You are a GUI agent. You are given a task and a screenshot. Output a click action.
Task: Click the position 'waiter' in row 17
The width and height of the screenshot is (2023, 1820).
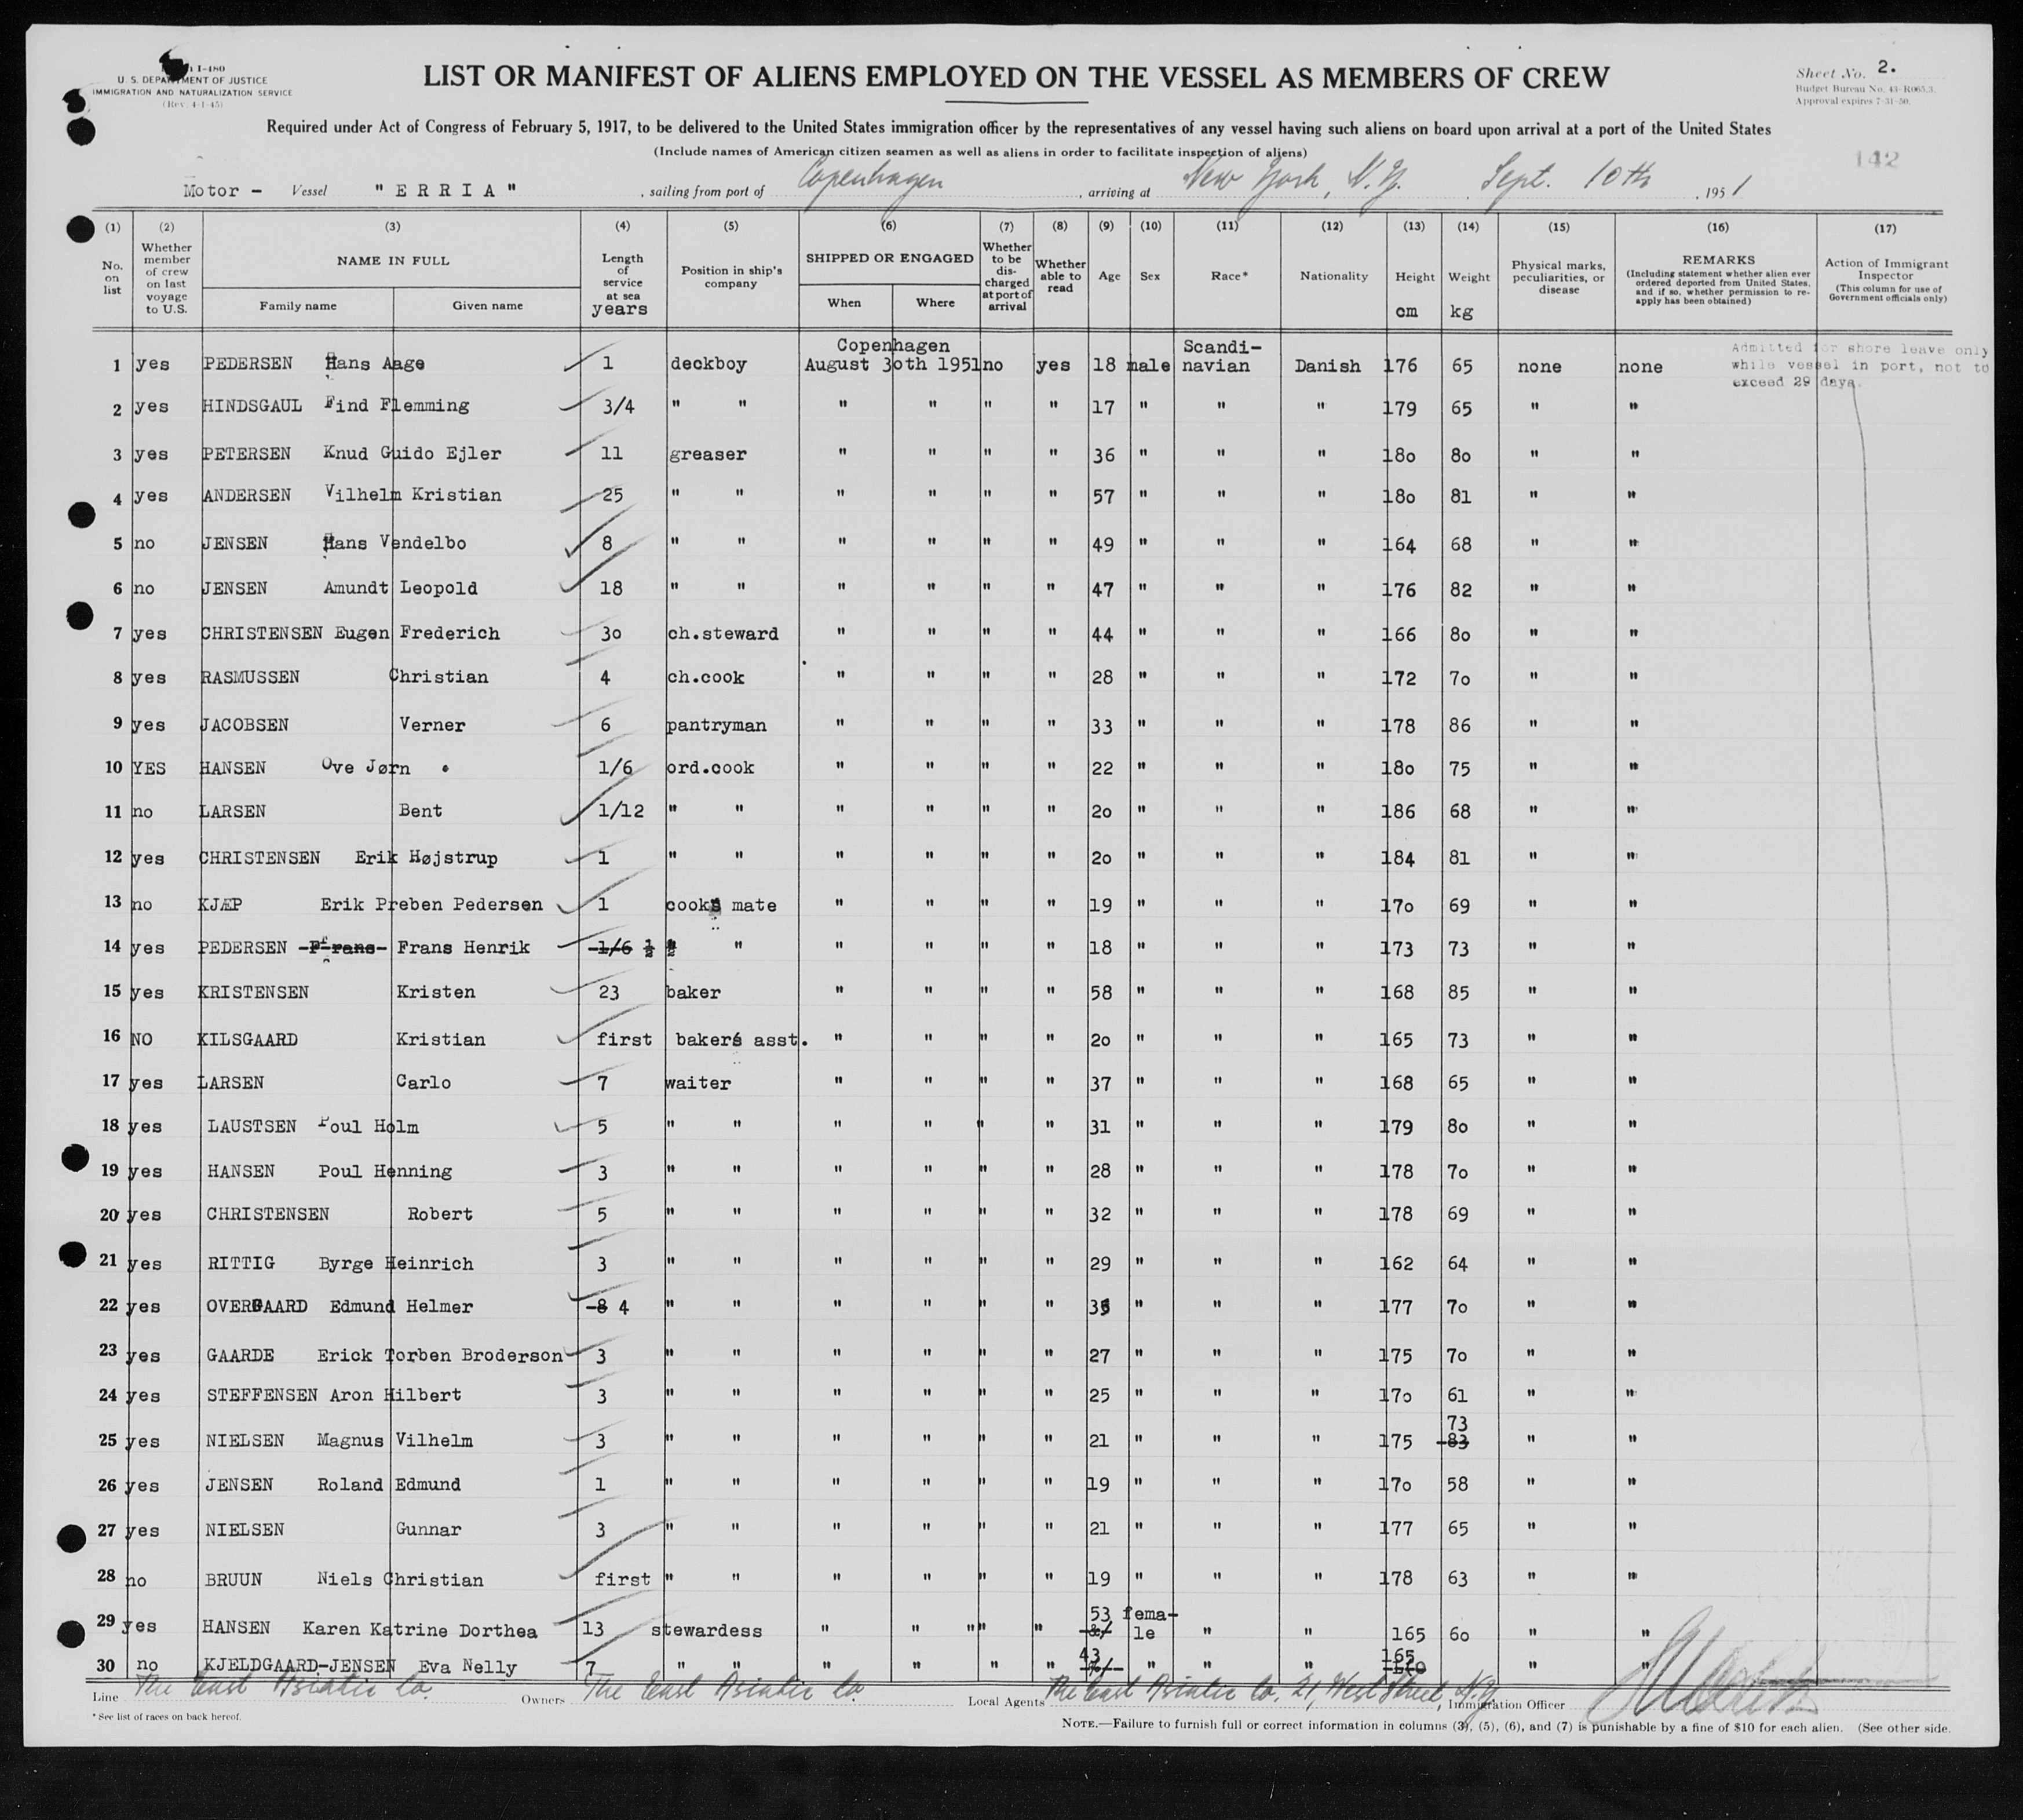click(699, 1083)
